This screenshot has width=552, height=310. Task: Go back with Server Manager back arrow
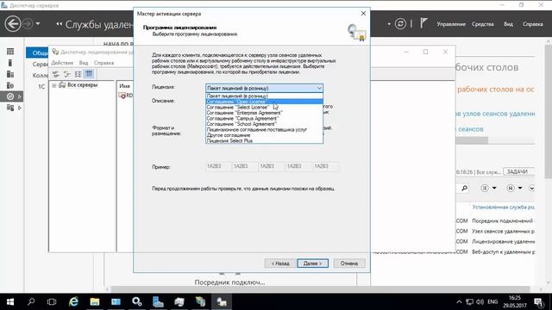[13, 24]
